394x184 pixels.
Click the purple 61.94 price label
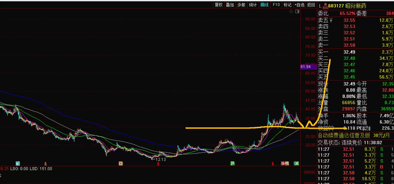[x=308, y=67]
